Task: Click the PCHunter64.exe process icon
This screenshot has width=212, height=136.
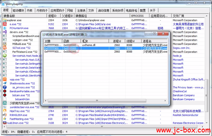Action: click(5, 28)
